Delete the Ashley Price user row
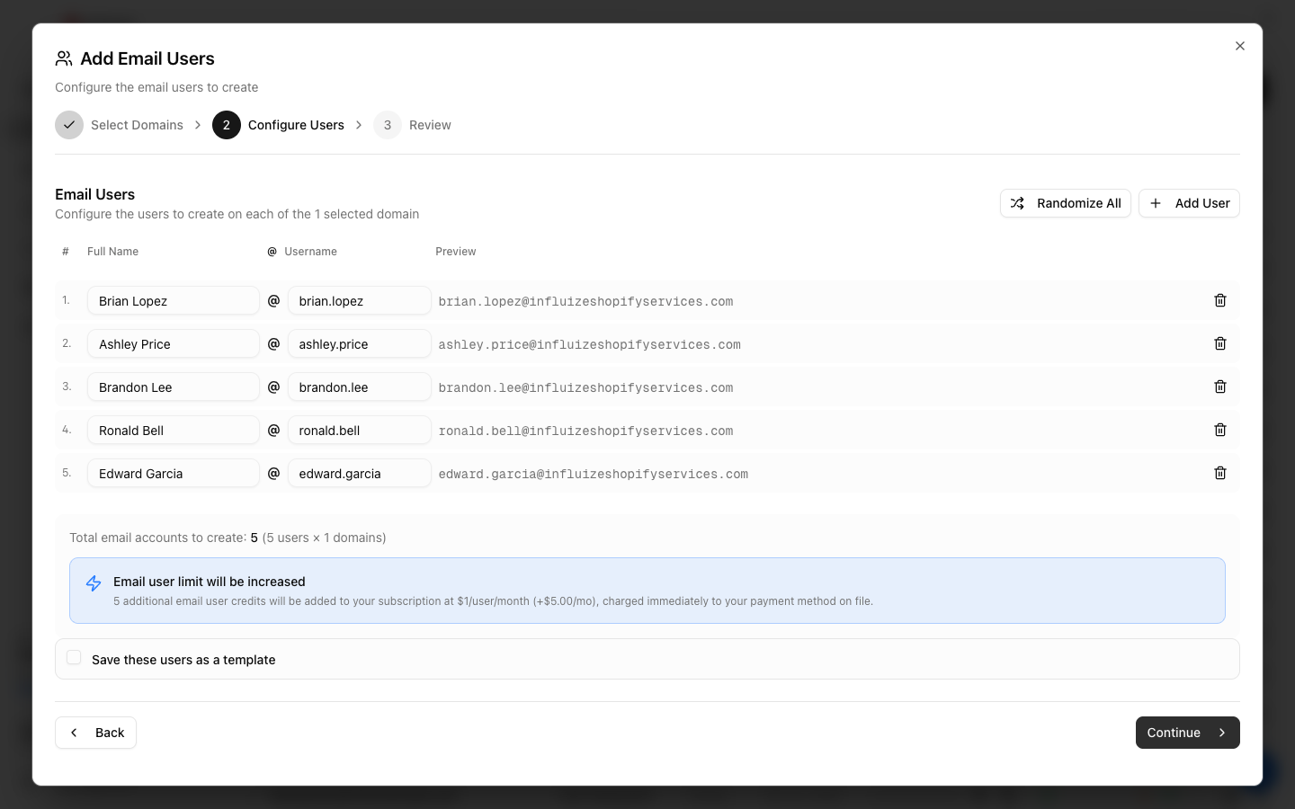Viewport: 1295px width, 809px height. pos(1220,343)
